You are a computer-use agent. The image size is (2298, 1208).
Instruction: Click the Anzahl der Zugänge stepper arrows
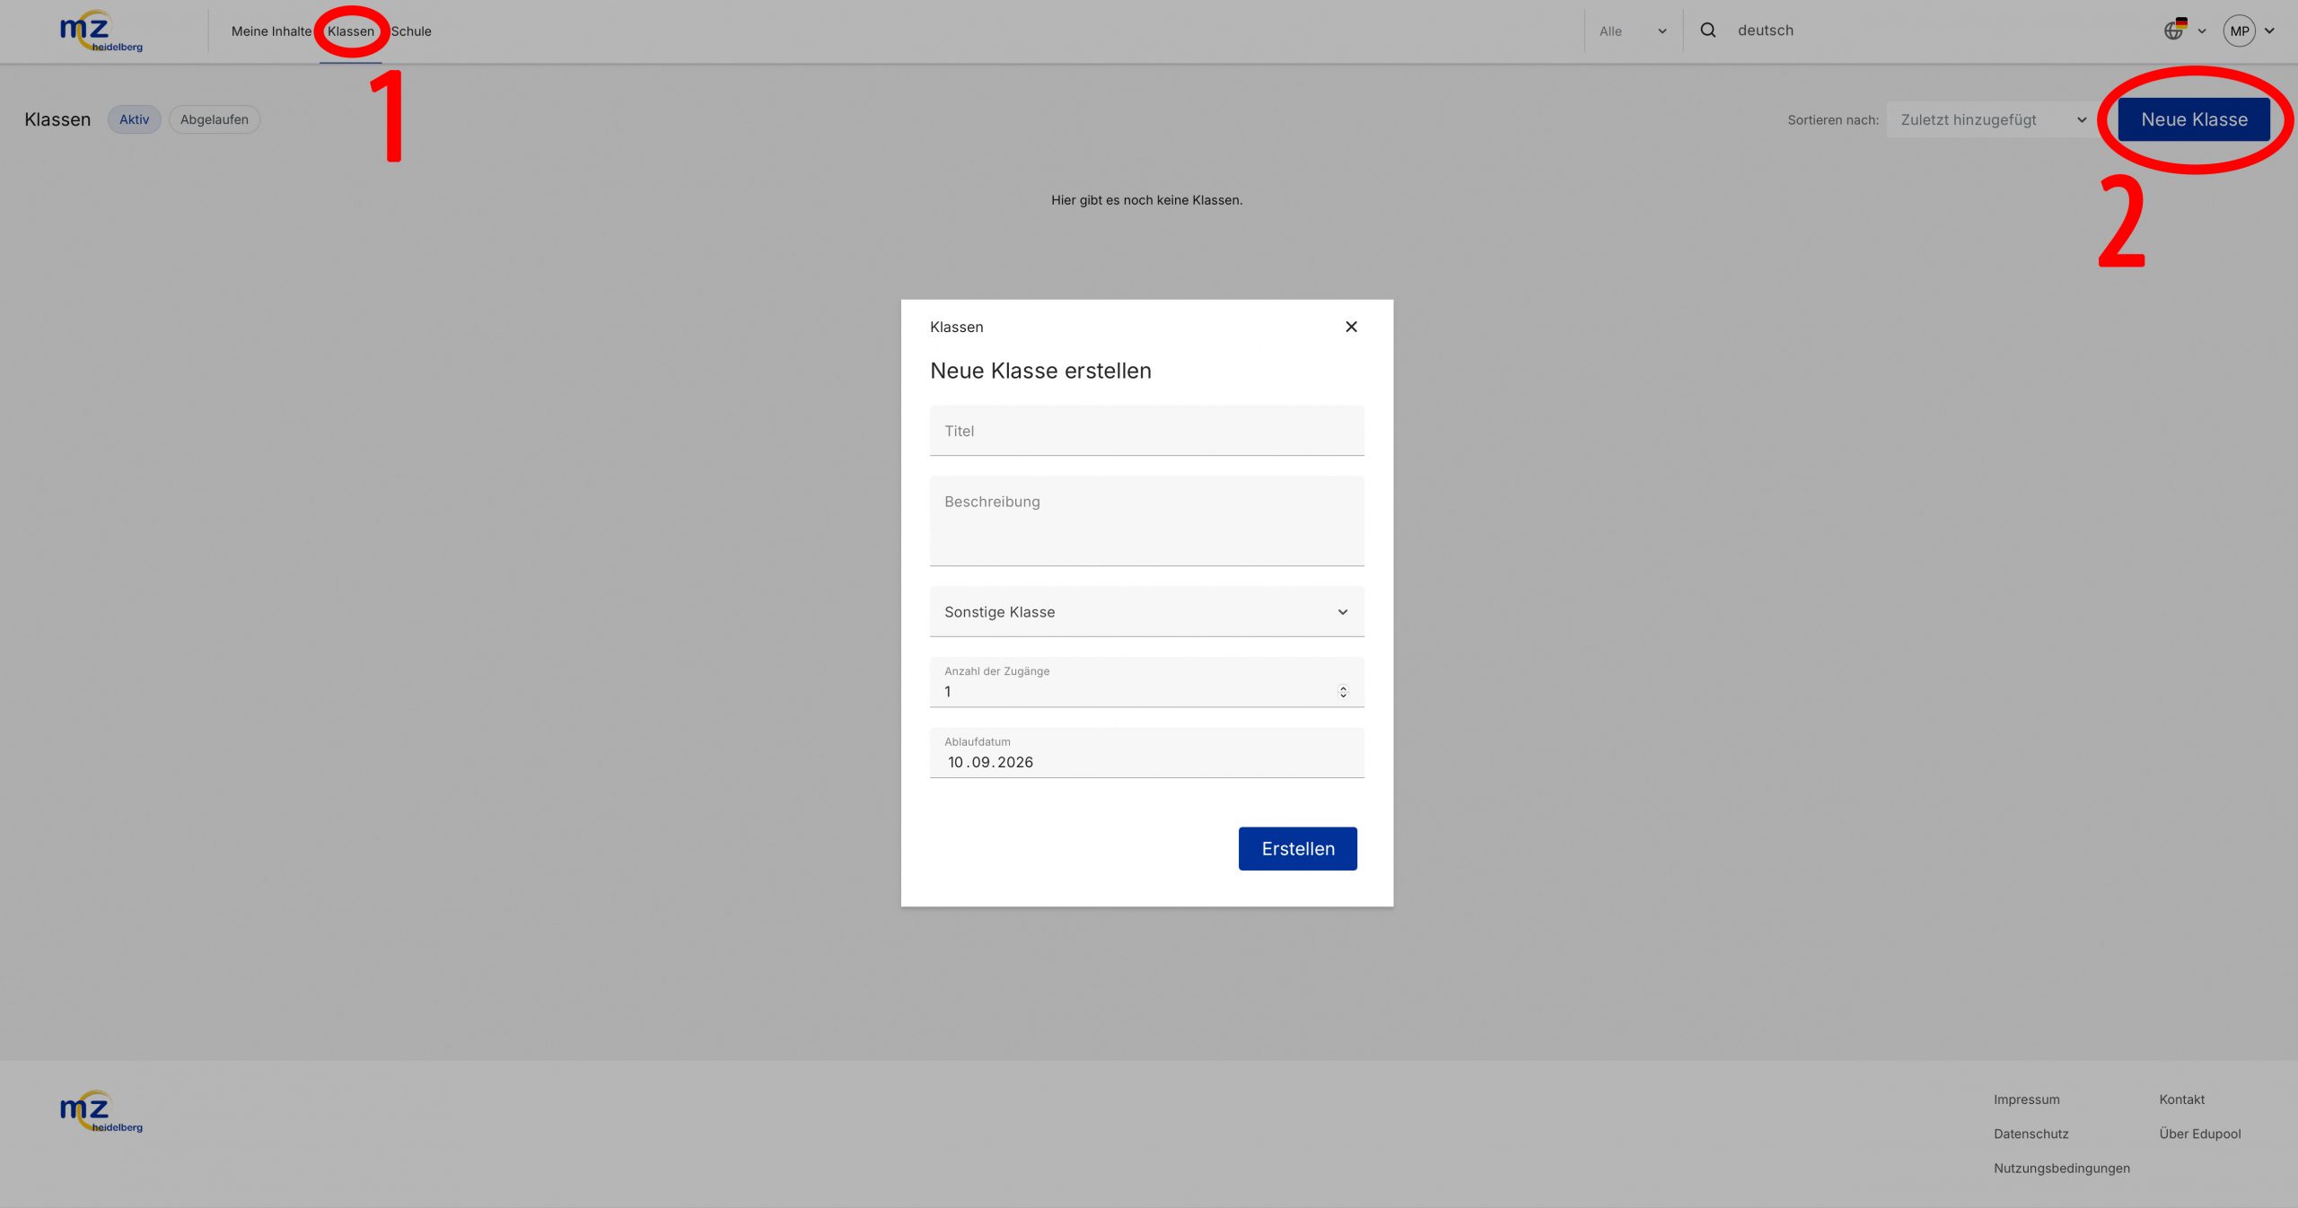1343,692
